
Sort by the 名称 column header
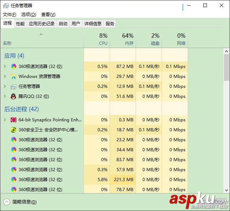click(42, 38)
